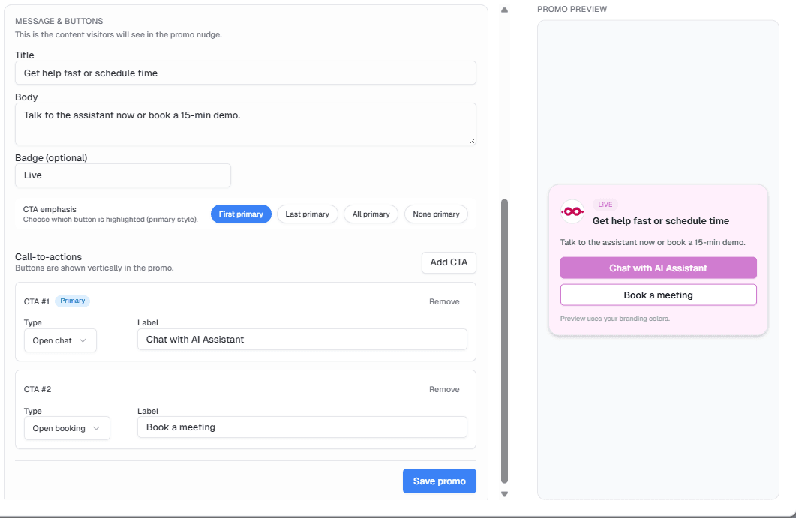Focus the Body text area
The width and height of the screenshot is (796, 518).
click(245, 124)
